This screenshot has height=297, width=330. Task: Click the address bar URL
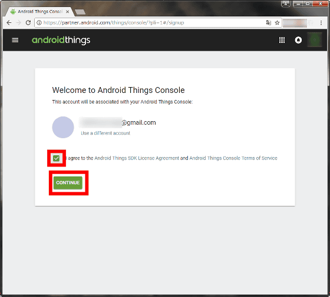[114, 23]
